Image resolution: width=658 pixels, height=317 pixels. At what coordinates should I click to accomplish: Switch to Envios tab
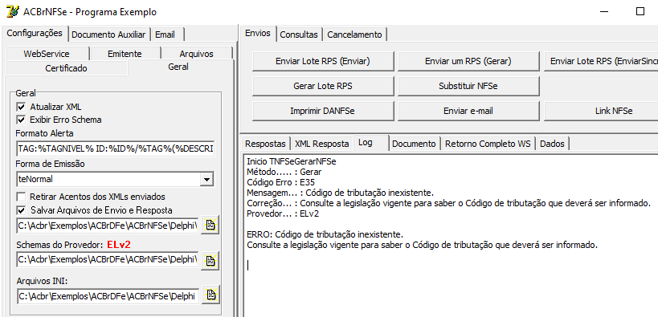coord(258,33)
